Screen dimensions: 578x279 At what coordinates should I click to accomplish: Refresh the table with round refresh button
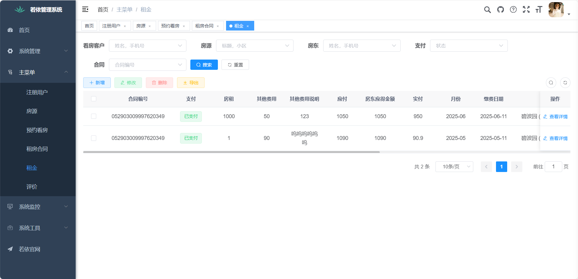point(565,83)
